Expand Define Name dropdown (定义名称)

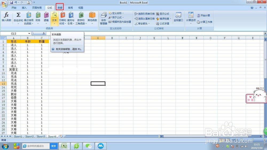click(x=123, y=13)
